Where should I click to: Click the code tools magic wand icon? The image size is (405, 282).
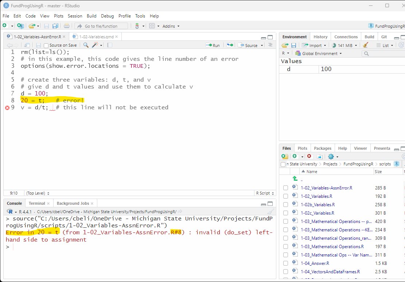(x=95, y=45)
